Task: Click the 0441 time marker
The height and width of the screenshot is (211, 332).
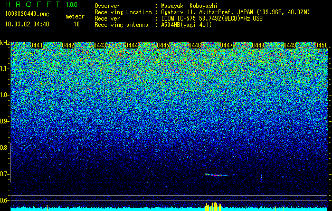Action: pos(36,45)
